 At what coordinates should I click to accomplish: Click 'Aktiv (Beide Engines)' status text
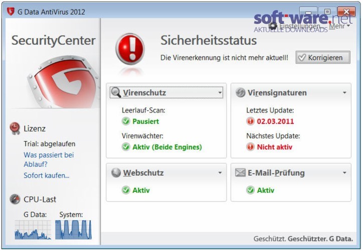[167, 147]
